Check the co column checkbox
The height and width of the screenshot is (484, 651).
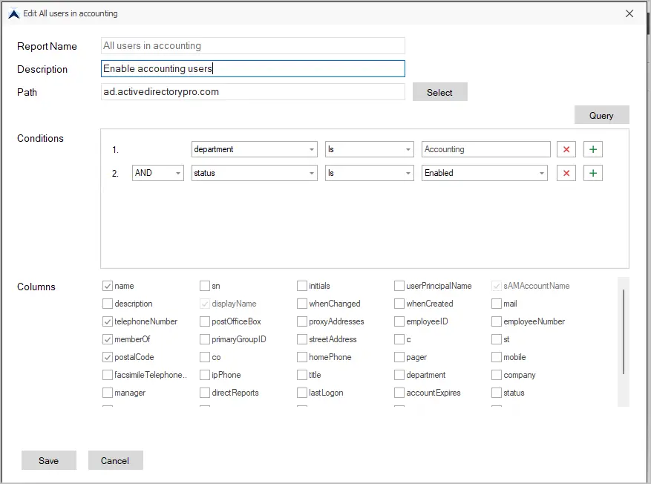pos(205,357)
